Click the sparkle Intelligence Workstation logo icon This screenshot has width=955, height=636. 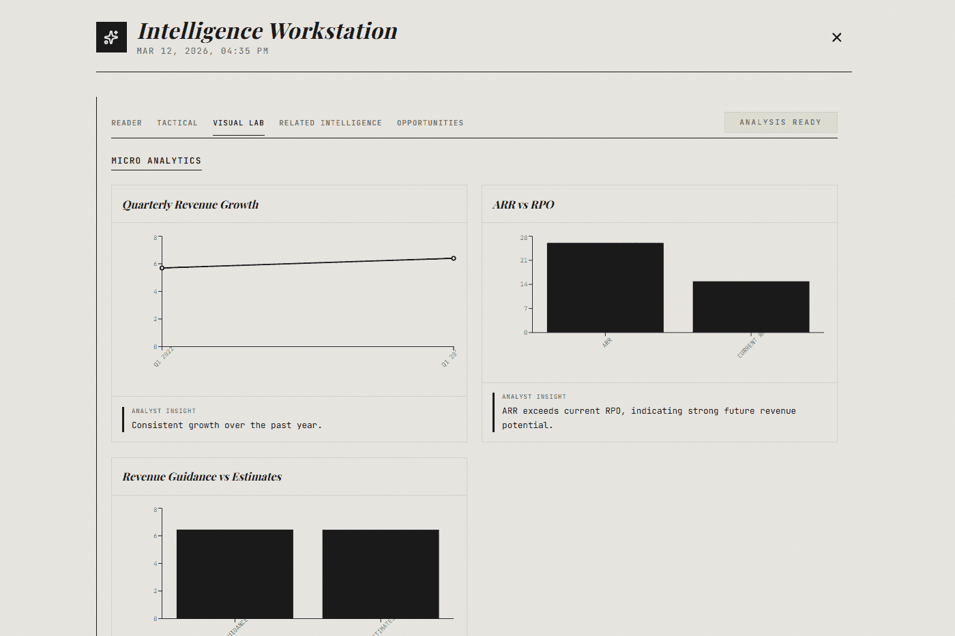click(111, 37)
